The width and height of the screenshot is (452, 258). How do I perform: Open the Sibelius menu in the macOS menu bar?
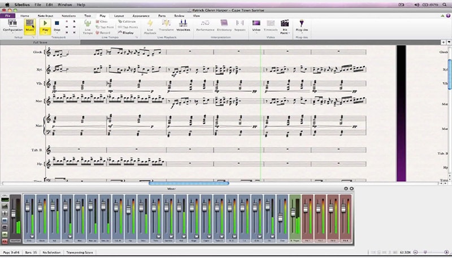[x=22, y=5]
